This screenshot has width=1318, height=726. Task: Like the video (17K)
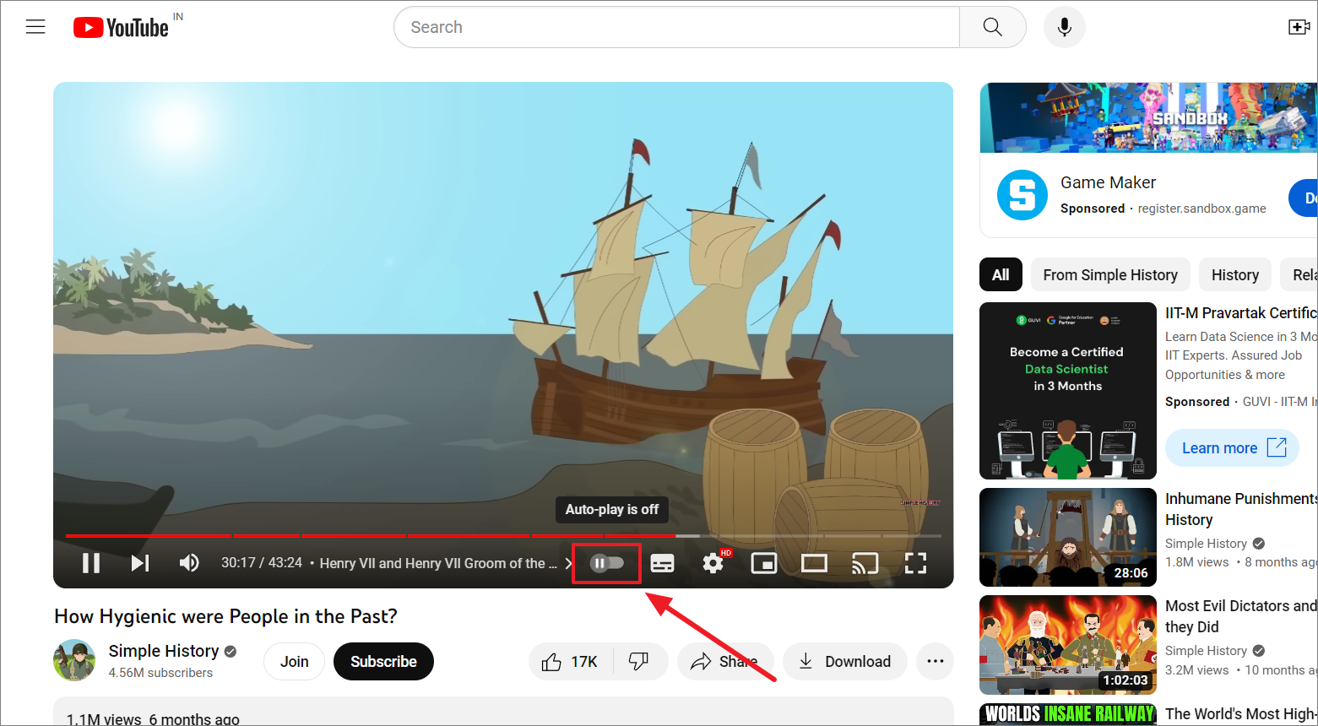tap(571, 661)
